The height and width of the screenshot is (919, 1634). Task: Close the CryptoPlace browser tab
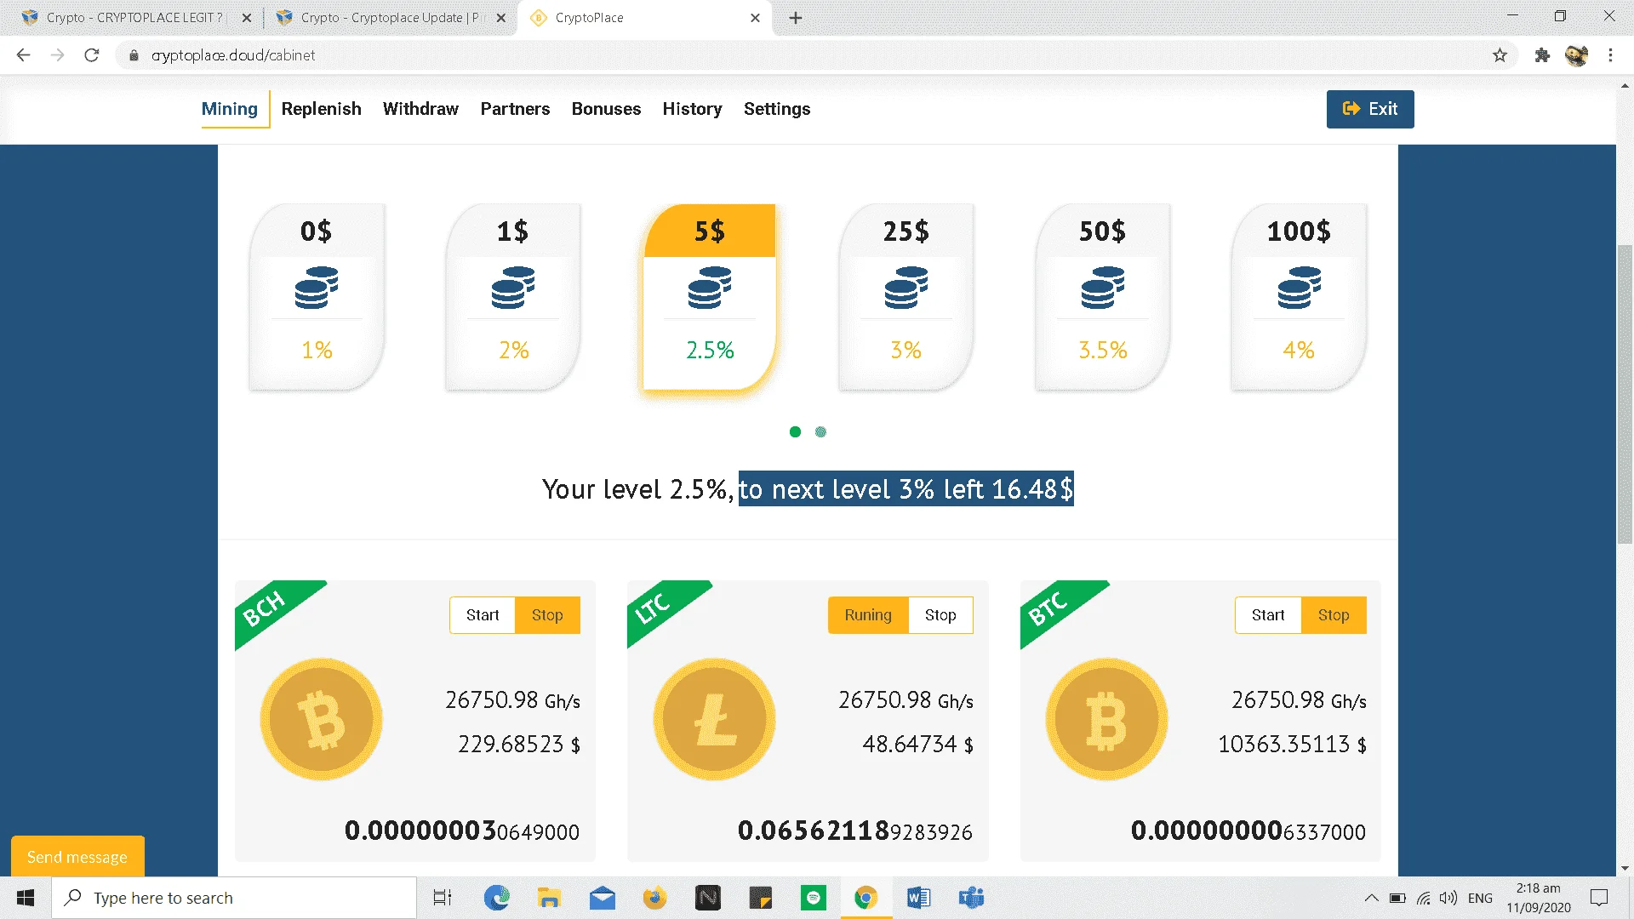pos(755,18)
